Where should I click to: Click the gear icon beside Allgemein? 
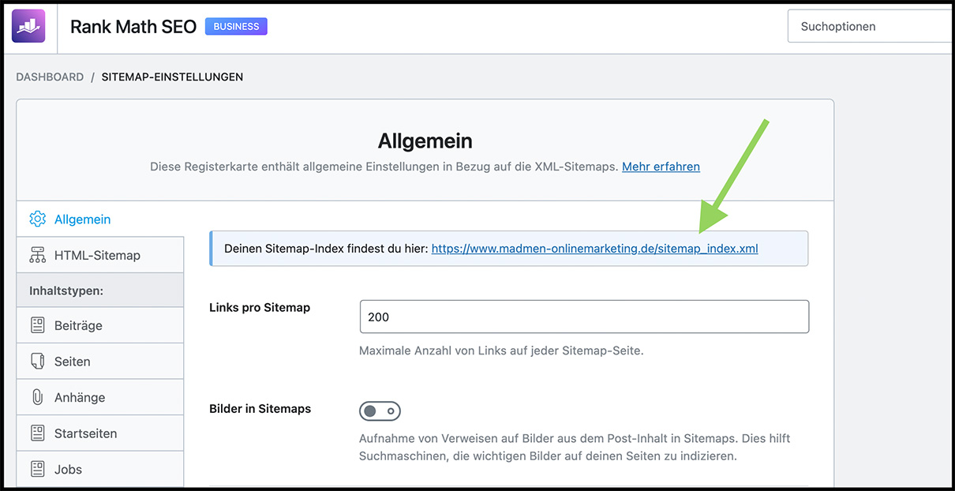(x=37, y=219)
